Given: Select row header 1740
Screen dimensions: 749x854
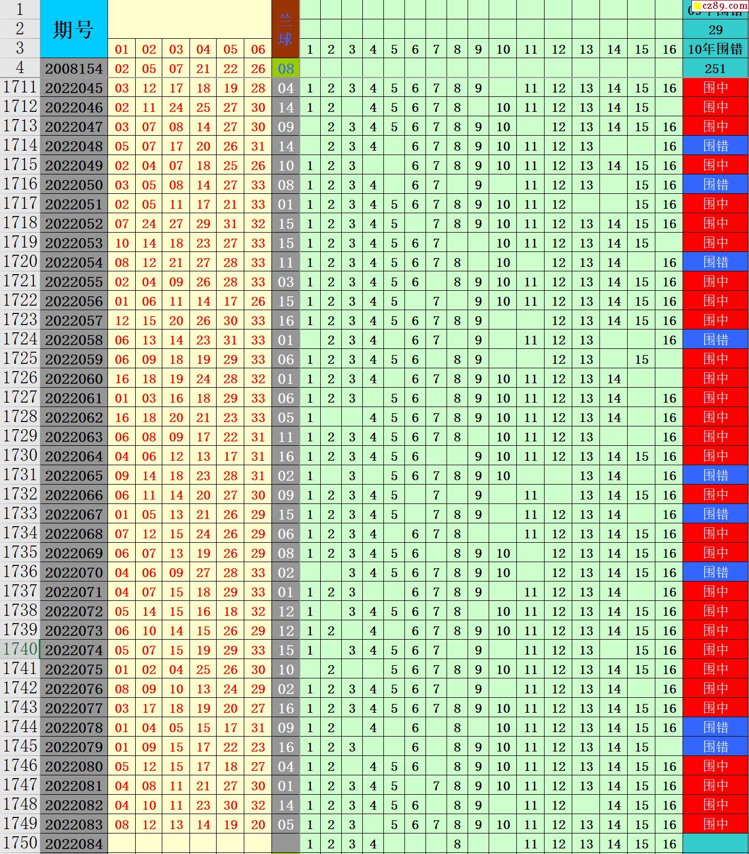Looking at the screenshot, I should point(20,649).
